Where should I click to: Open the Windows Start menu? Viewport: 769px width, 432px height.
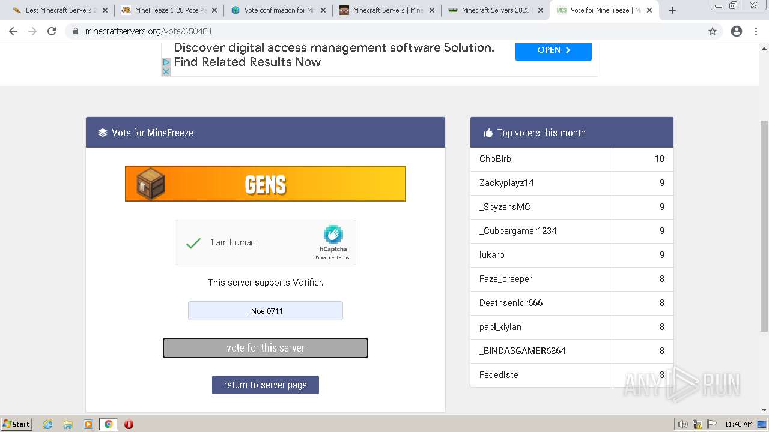pyautogui.click(x=17, y=424)
